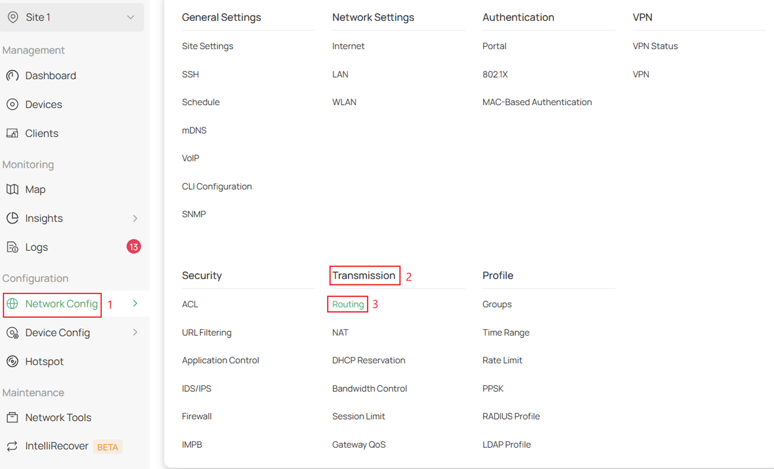Open Gateway QoS settings
774x469 pixels.
(359, 445)
